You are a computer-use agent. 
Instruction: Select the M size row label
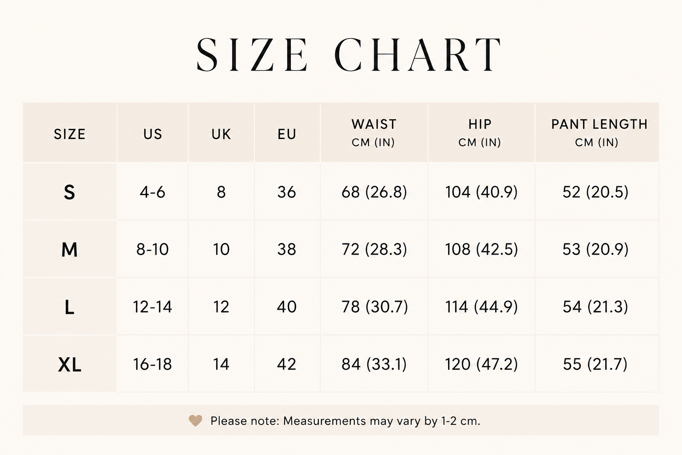69,250
